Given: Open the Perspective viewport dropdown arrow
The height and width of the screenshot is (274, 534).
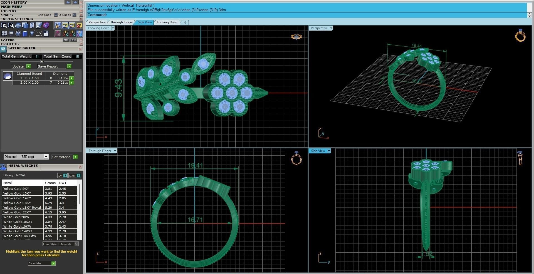Looking at the screenshot, I should [331, 28].
